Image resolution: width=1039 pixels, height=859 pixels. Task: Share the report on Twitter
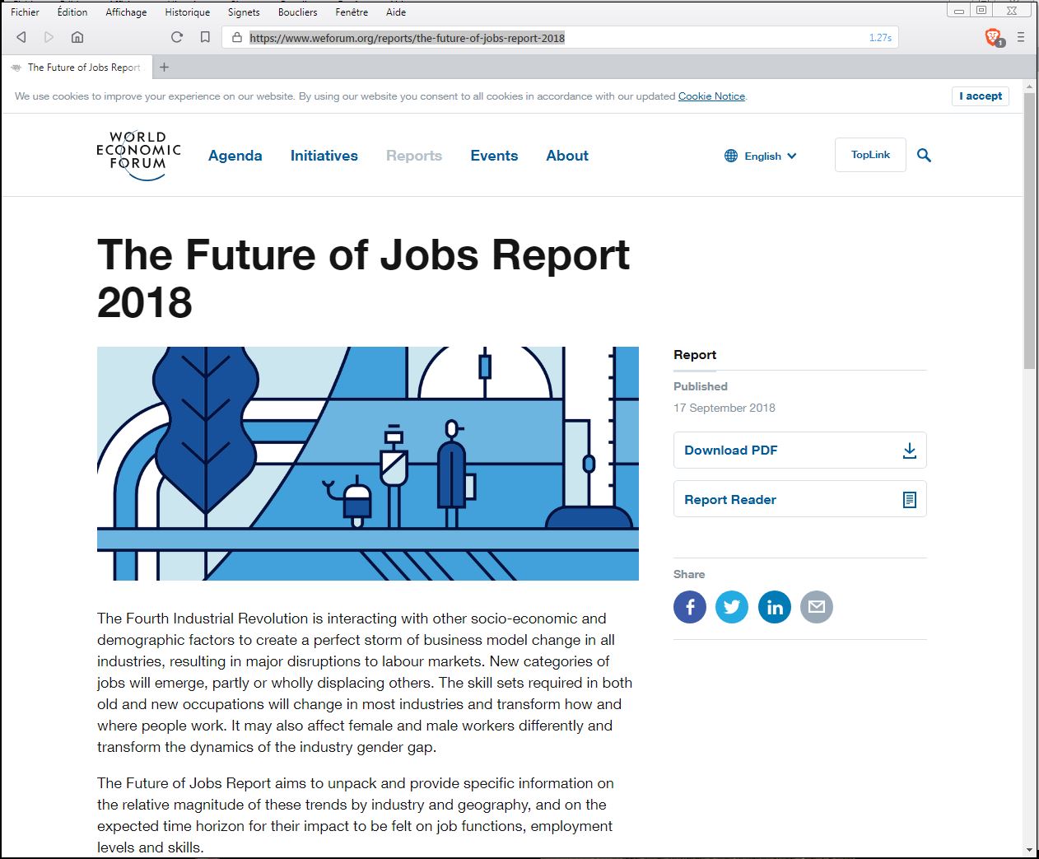pos(732,607)
